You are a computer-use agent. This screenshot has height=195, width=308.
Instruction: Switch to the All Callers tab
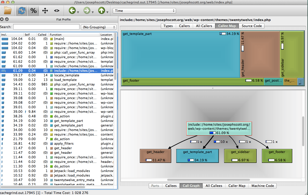(x=204, y=26)
